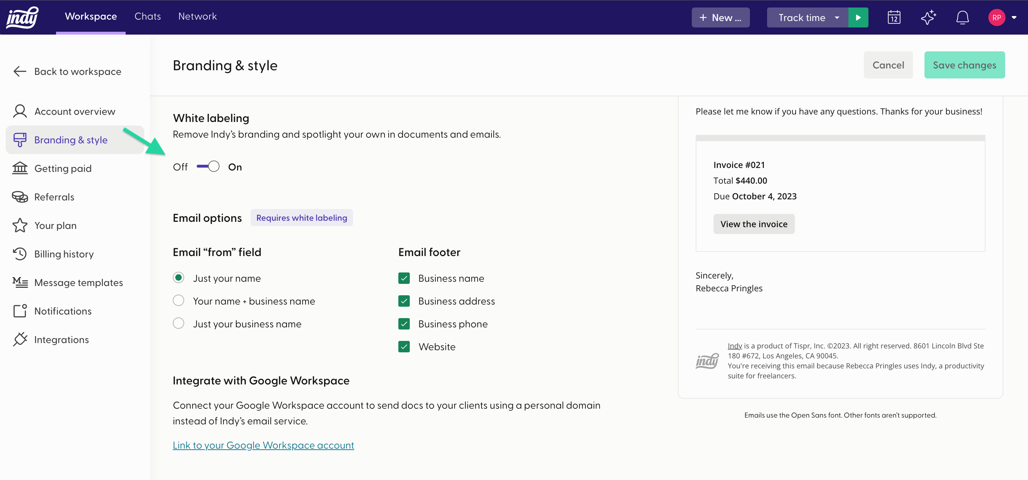Viewport: 1028px width, 480px height.
Task: Click the 'Requires white labeling' badge
Action: [x=302, y=218]
